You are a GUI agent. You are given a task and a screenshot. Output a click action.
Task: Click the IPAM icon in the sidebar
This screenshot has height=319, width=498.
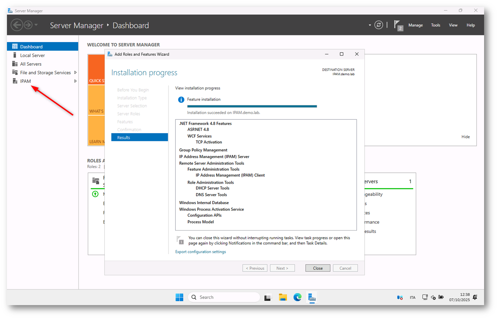(15, 81)
